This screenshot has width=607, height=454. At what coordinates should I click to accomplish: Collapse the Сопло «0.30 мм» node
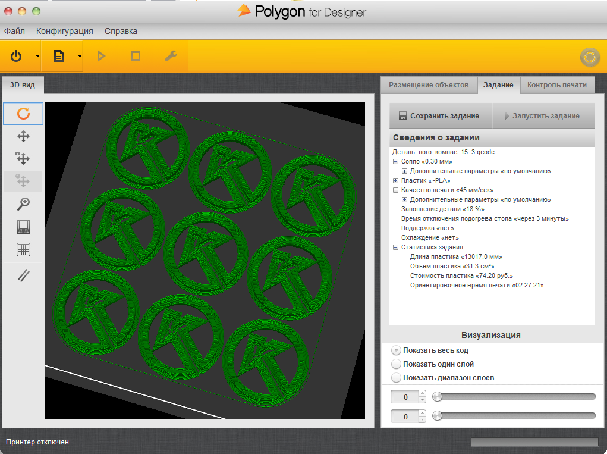[395, 161]
